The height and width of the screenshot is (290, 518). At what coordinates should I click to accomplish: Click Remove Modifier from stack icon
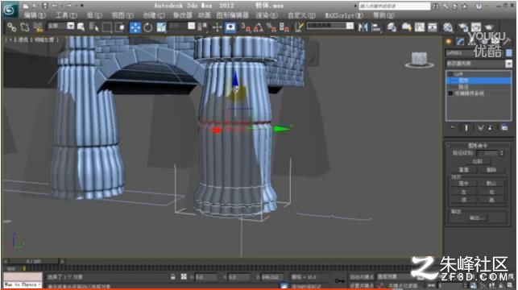click(x=491, y=127)
